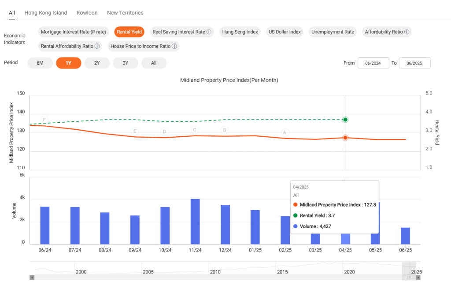Select the 6M period button
Screen dimensions: 451x288
40,63
